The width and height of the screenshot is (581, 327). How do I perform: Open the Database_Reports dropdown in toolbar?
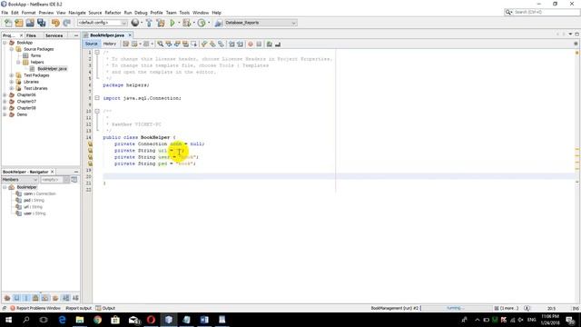click(x=261, y=23)
